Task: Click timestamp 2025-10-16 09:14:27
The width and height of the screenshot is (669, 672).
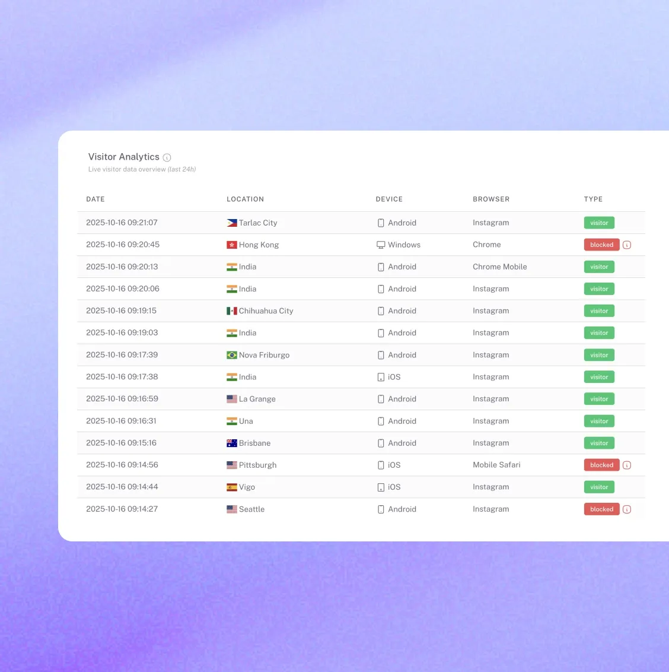Action: pos(122,509)
